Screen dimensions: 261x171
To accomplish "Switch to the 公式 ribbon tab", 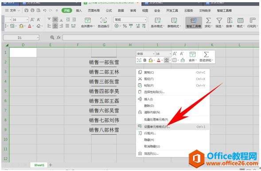I will 109,11.
